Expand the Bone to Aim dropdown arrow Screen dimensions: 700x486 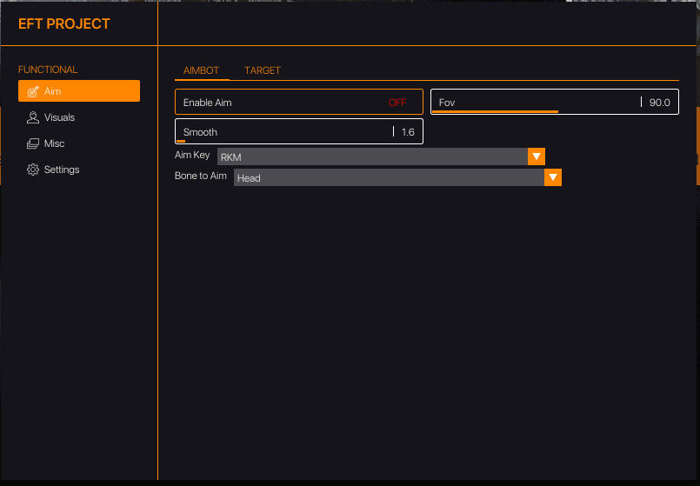pyautogui.click(x=553, y=177)
